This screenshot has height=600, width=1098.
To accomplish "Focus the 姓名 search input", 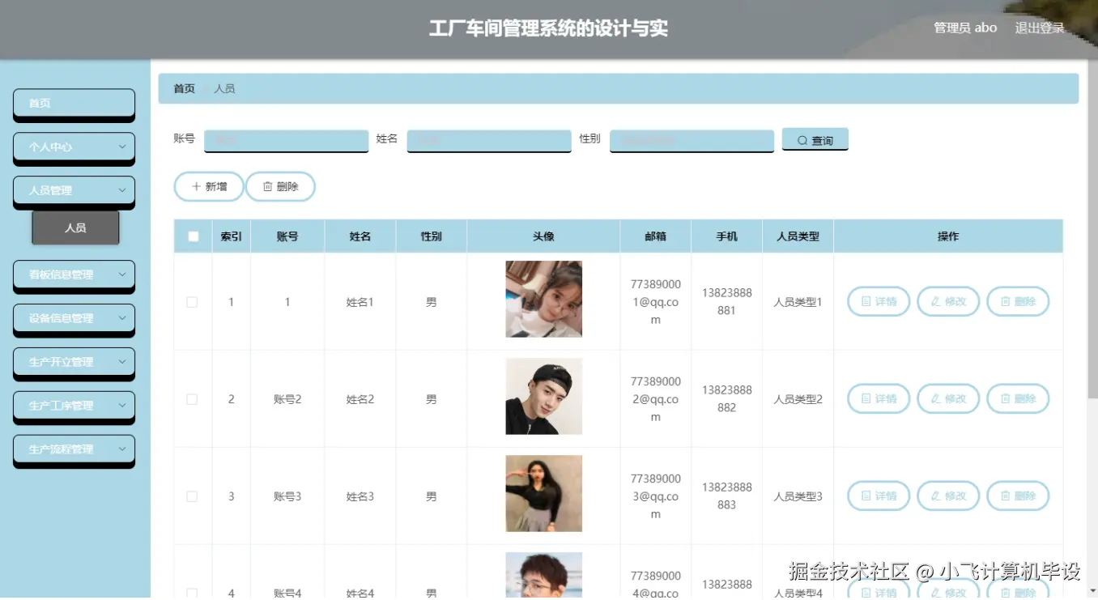I will point(489,140).
